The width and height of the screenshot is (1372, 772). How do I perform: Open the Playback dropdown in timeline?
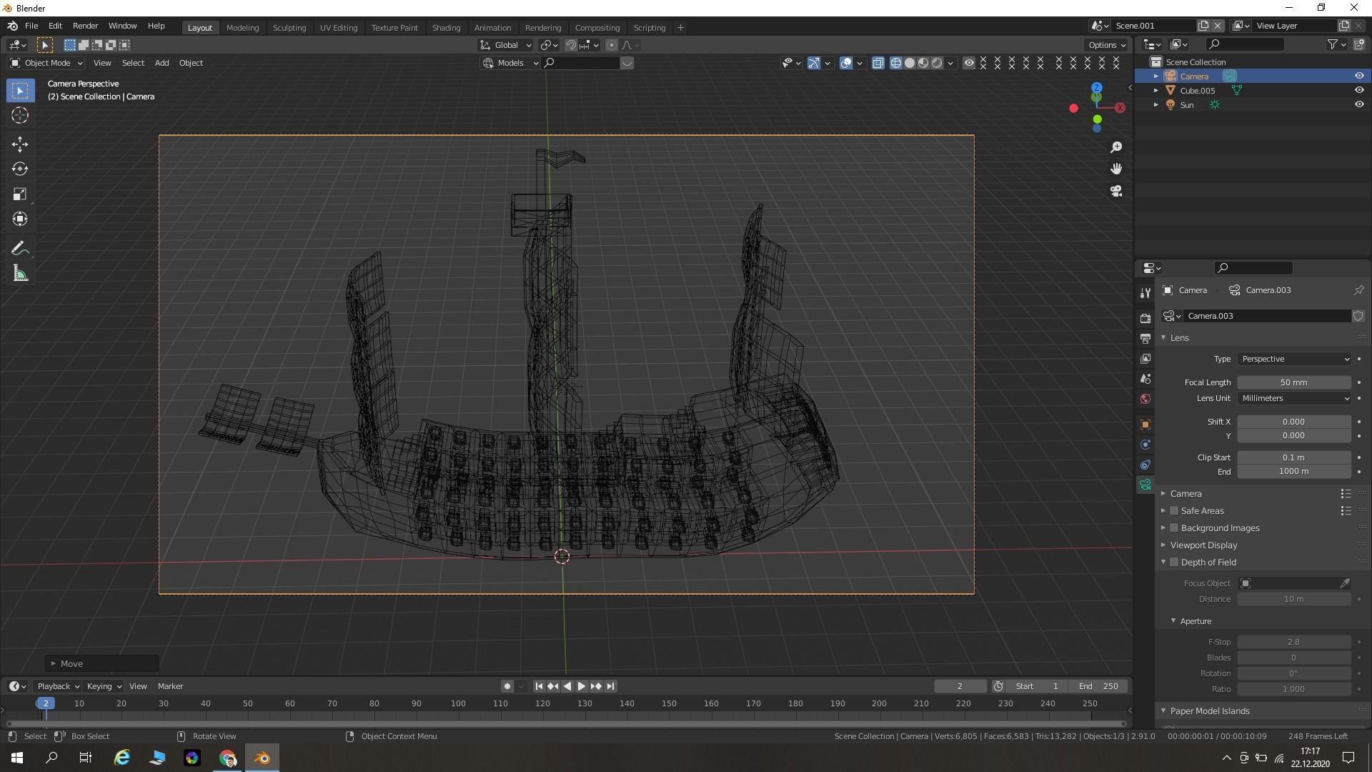(59, 686)
